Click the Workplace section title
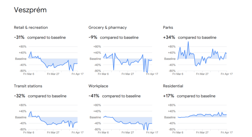The height and width of the screenshot is (137, 252). (98, 86)
